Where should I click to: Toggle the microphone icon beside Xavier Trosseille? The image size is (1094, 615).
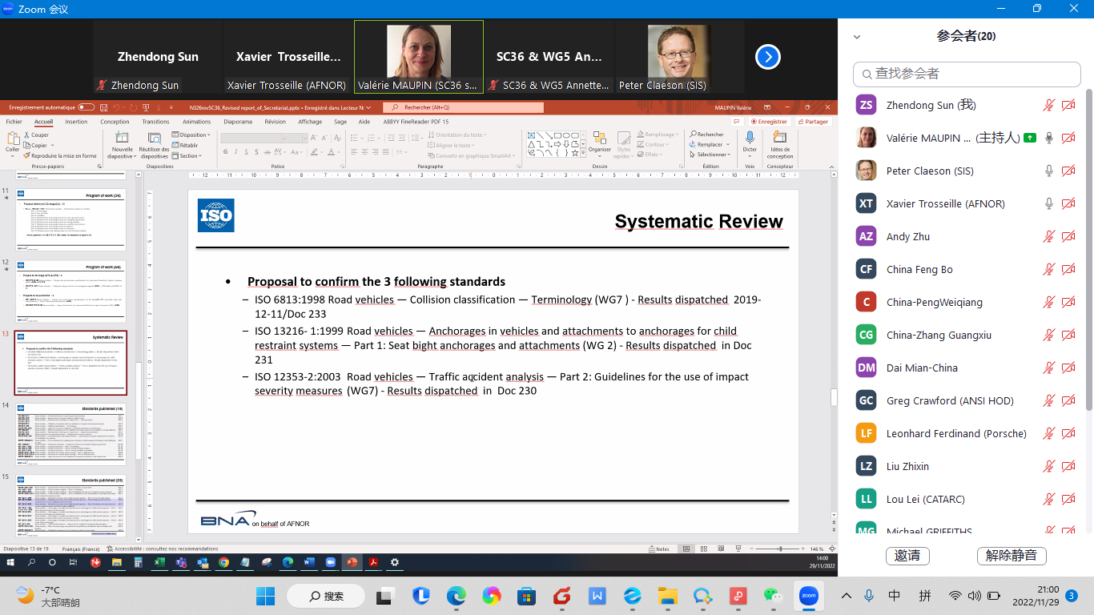(1049, 203)
